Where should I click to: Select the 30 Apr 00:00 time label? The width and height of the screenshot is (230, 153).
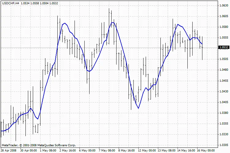tap(29, 151)
